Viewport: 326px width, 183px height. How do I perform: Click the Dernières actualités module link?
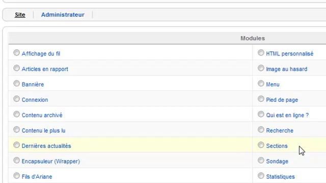click(46, 146)
